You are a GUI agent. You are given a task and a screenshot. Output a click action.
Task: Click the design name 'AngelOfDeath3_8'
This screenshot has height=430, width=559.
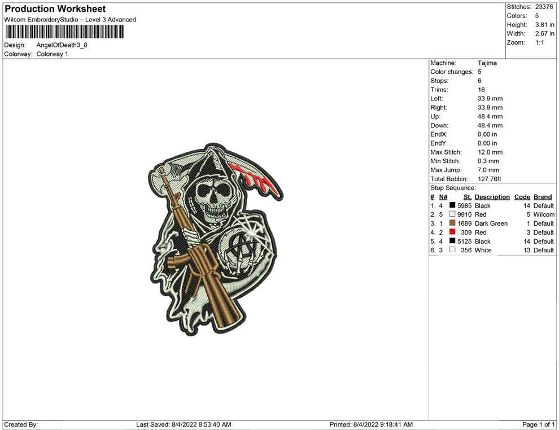62,45
